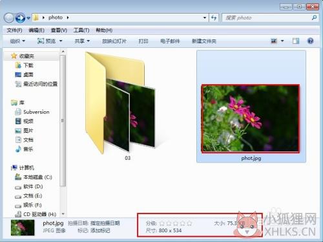This screenshot has height=242, width=323.
Task: Click 指定拍摄日期 date field
Action: coord(105,223)
